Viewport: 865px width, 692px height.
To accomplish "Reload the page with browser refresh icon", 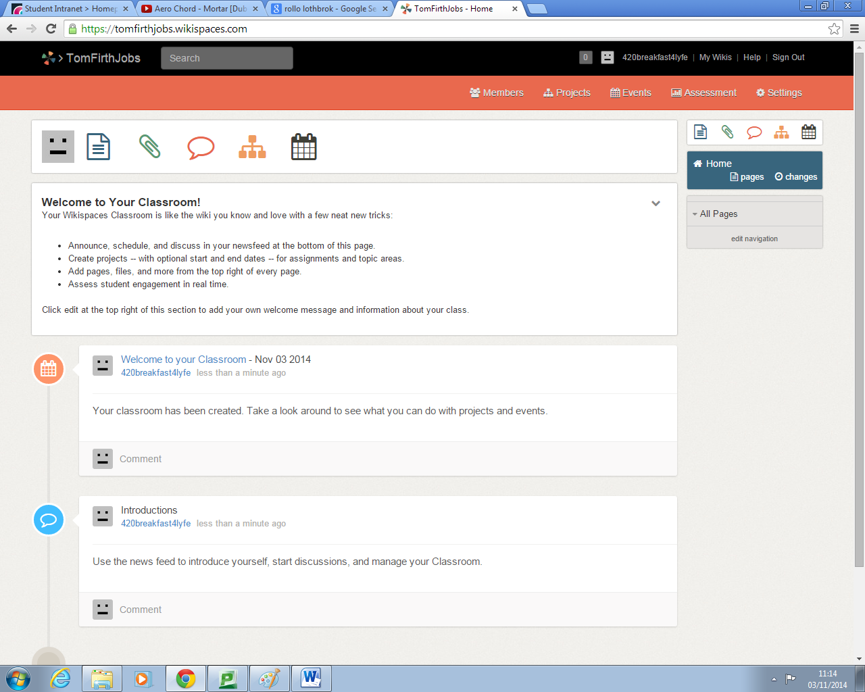I will [51, 28].
